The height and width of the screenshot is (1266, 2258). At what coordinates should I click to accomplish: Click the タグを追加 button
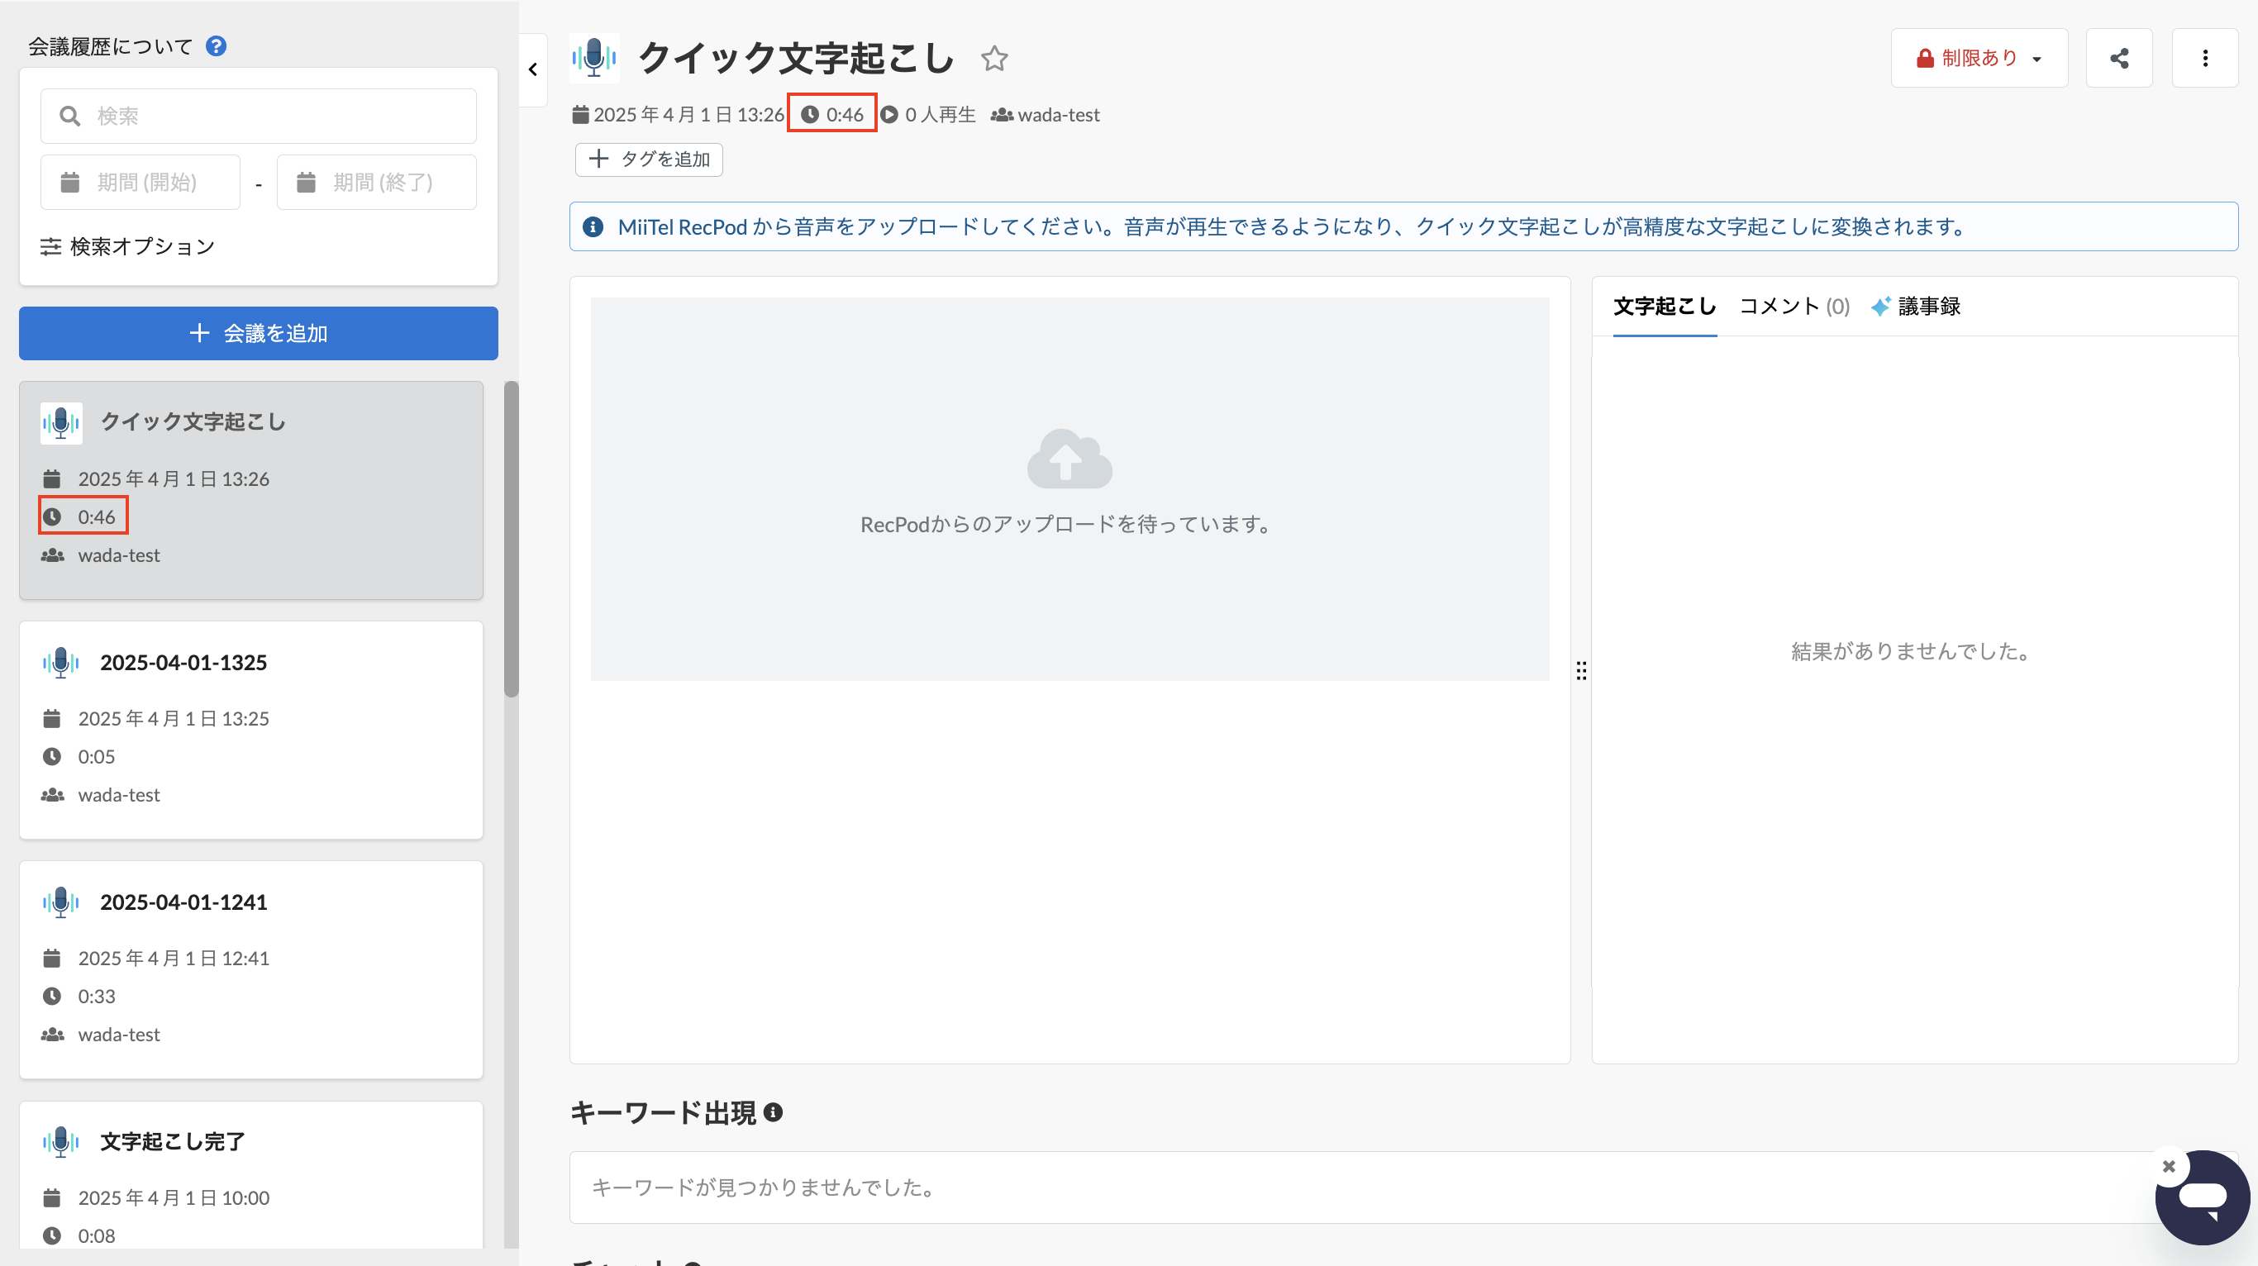(x=649, y=159)
